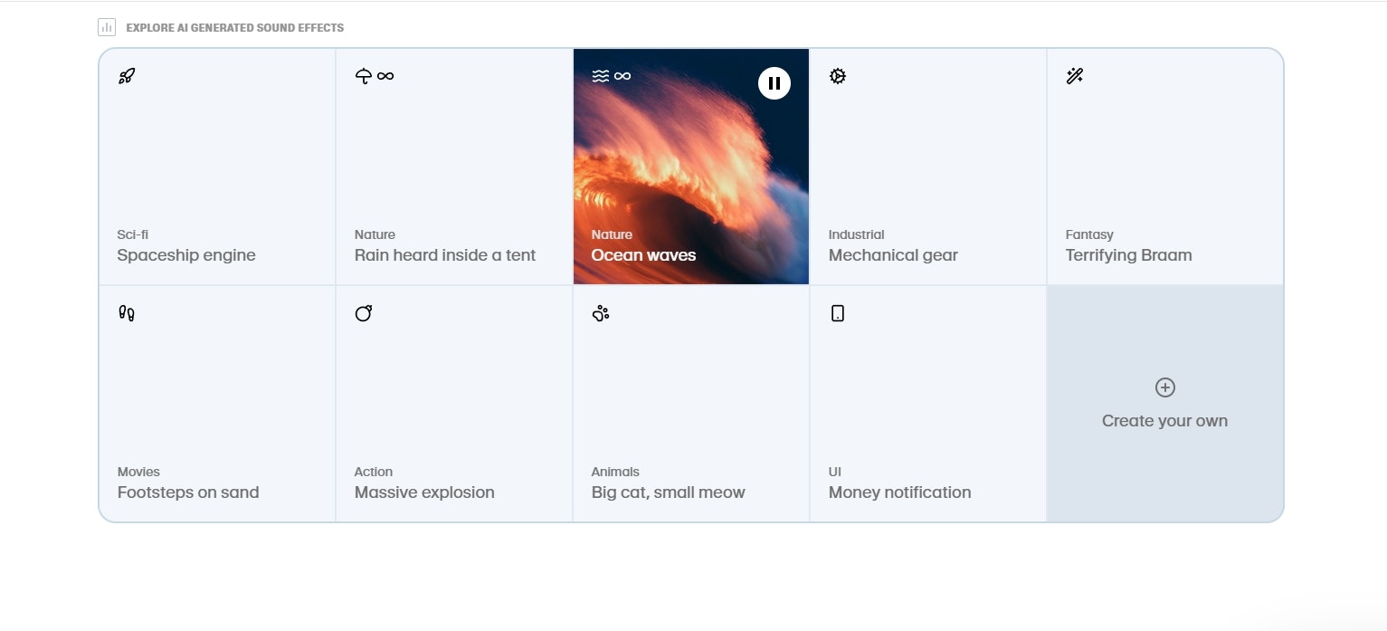Click the infinity loop icon on Rain tile
Viewport: 1387px width, 631px height.
[385, 76]
